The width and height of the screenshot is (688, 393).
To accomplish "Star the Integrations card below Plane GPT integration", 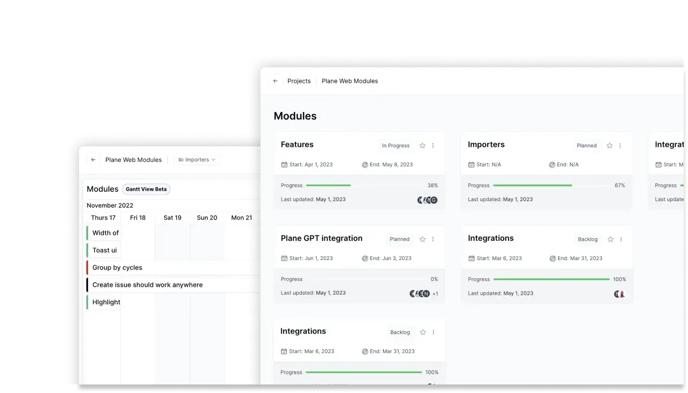I will (423, 332).
